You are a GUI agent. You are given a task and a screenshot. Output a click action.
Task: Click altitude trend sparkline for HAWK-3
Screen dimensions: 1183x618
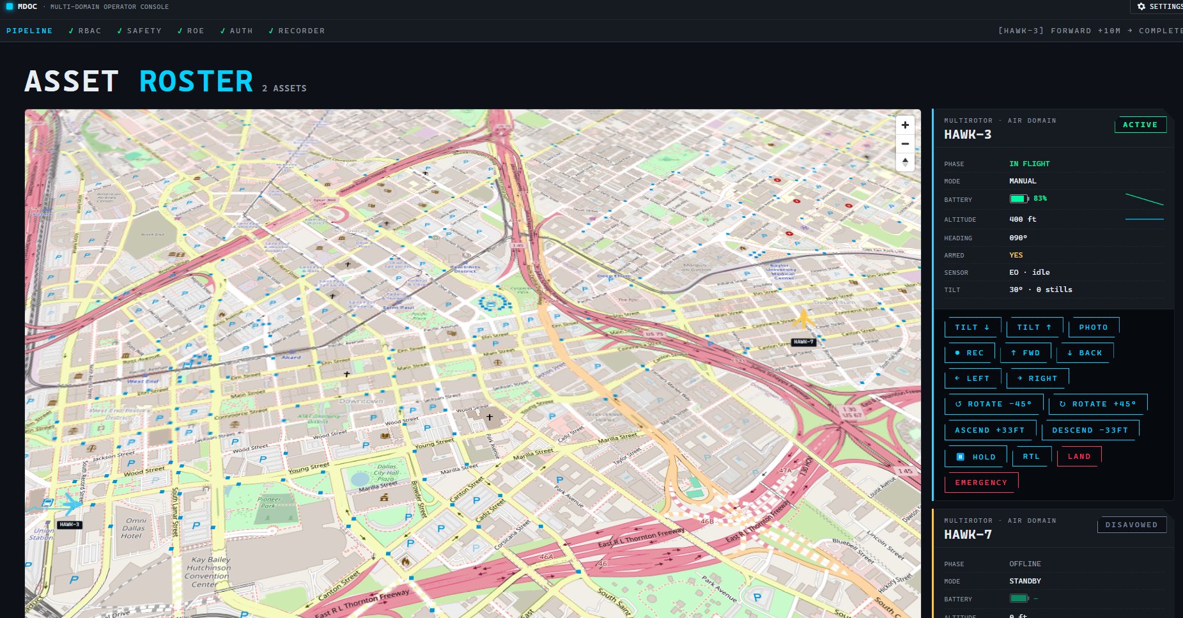1144,219
